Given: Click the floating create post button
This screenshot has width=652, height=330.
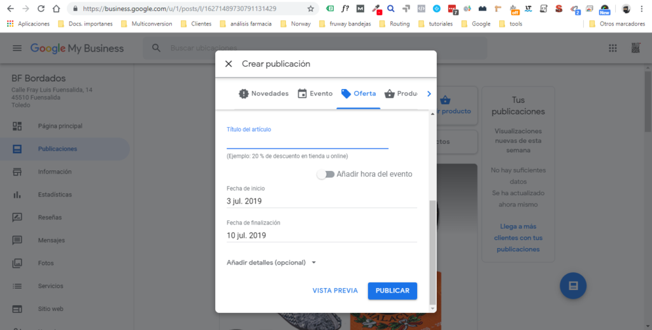Looking at the screenshot, I should (x=573, y=285).
